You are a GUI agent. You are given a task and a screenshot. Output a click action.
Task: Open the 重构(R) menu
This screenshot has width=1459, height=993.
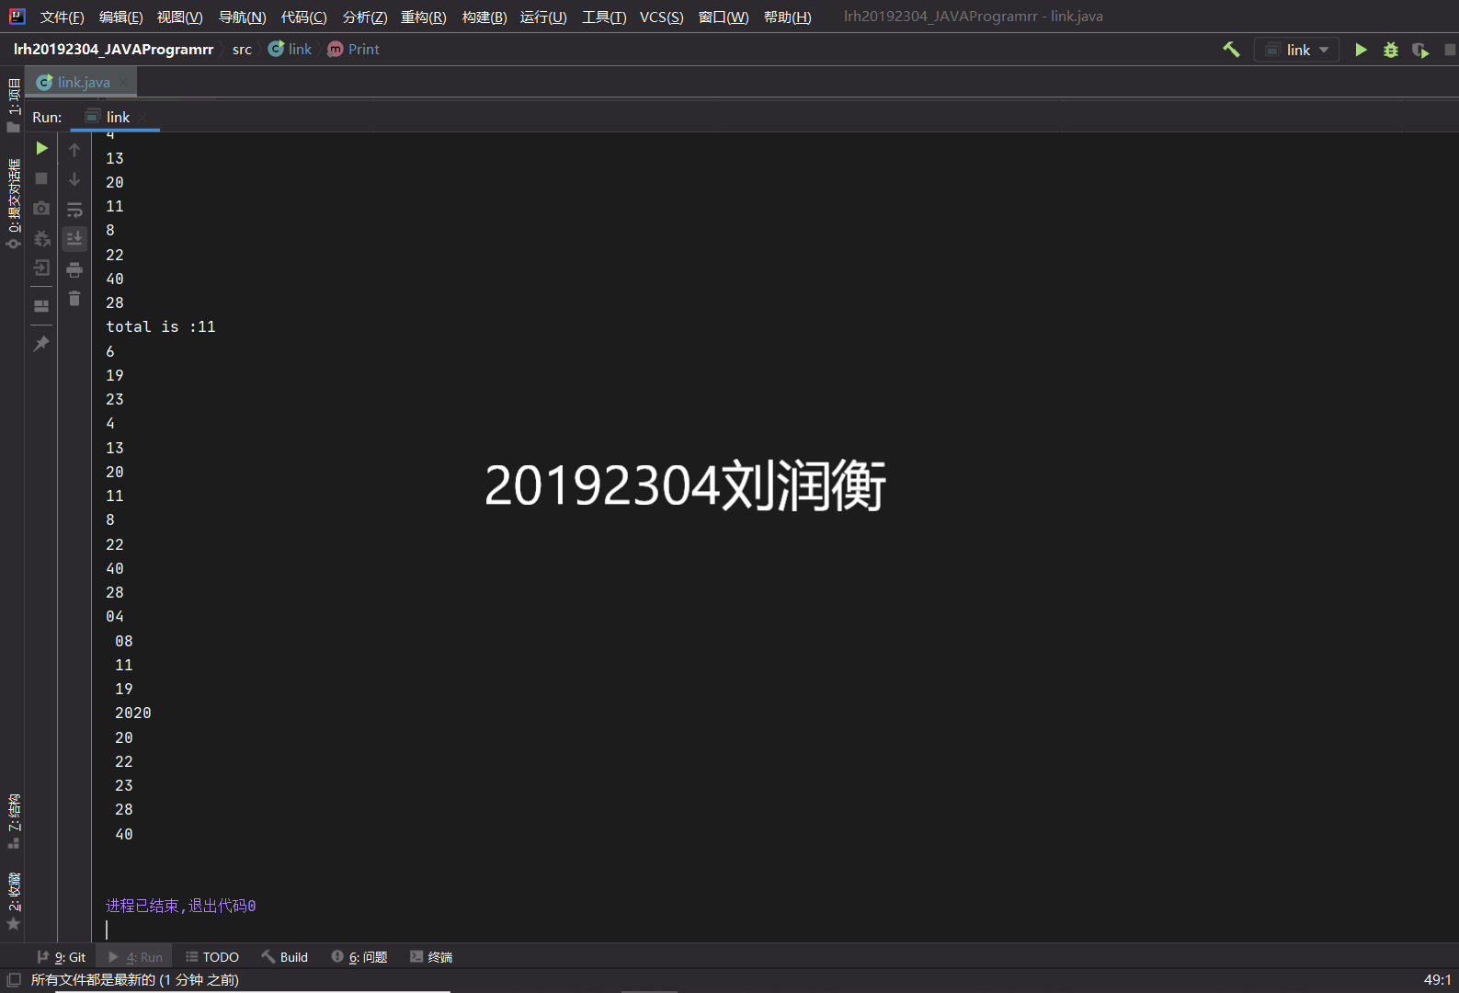(423, 17)
